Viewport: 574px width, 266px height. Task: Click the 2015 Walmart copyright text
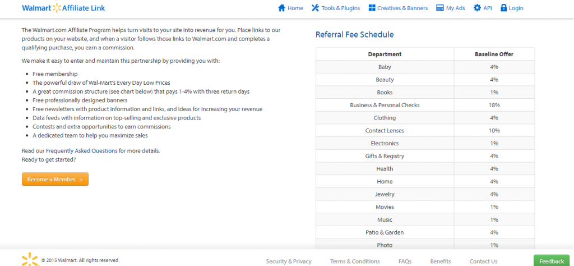pyautogui.click(x=80, y=260)
